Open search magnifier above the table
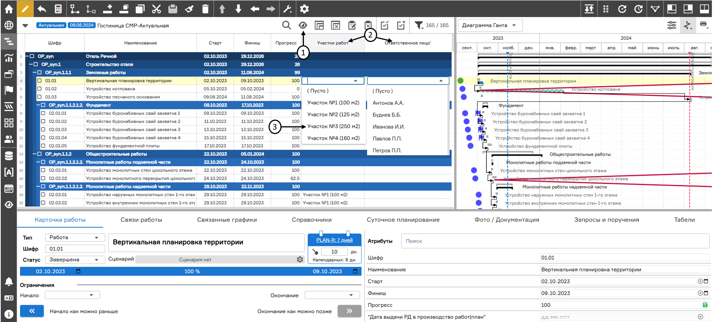This screenshot has height=322, width=713. click(x=286, y=25)
